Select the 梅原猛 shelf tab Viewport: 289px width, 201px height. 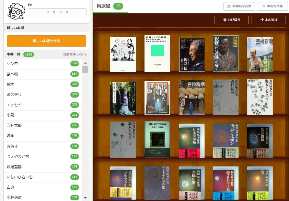click(x=110, y=7)
